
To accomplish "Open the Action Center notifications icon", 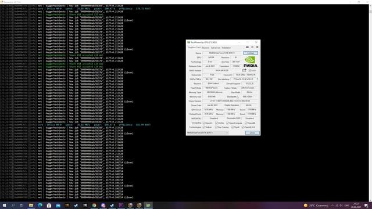I will tap(366, 206).
